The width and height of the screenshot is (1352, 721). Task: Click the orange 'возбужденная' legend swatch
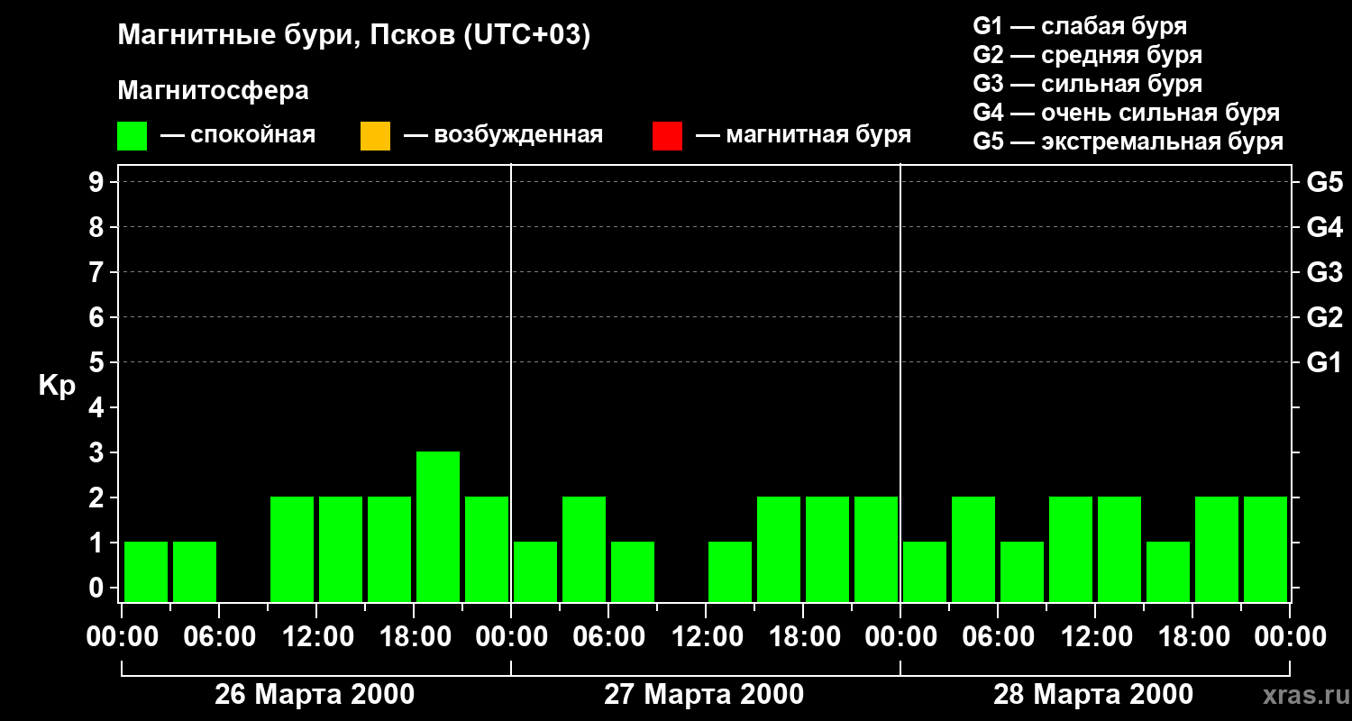pyautogui.click(x=375, y=136)
